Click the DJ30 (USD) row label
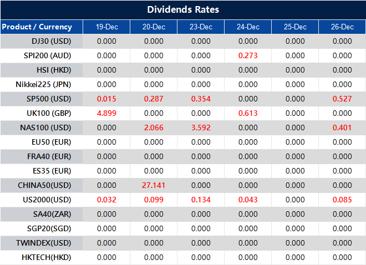 [x=52, y=41]
